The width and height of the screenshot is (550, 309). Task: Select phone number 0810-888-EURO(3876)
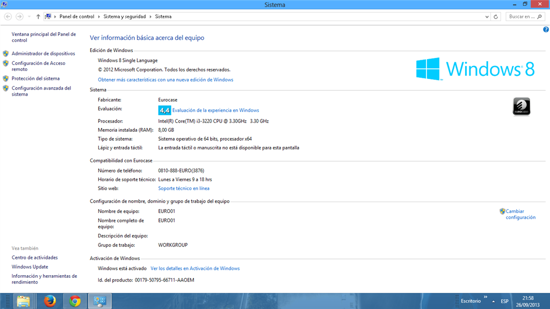click(x=181, y=170)
